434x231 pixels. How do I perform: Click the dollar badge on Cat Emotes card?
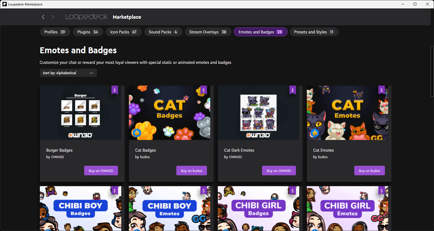click(x=381, y=90)
